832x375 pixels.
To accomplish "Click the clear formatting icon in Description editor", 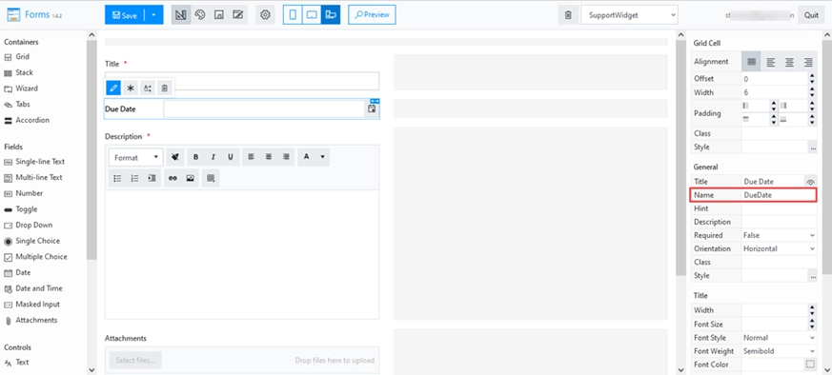I will [x=175, y=157].
